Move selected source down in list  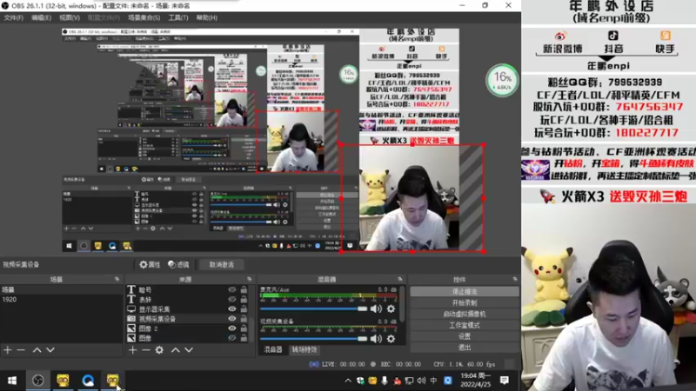point(189,350)
